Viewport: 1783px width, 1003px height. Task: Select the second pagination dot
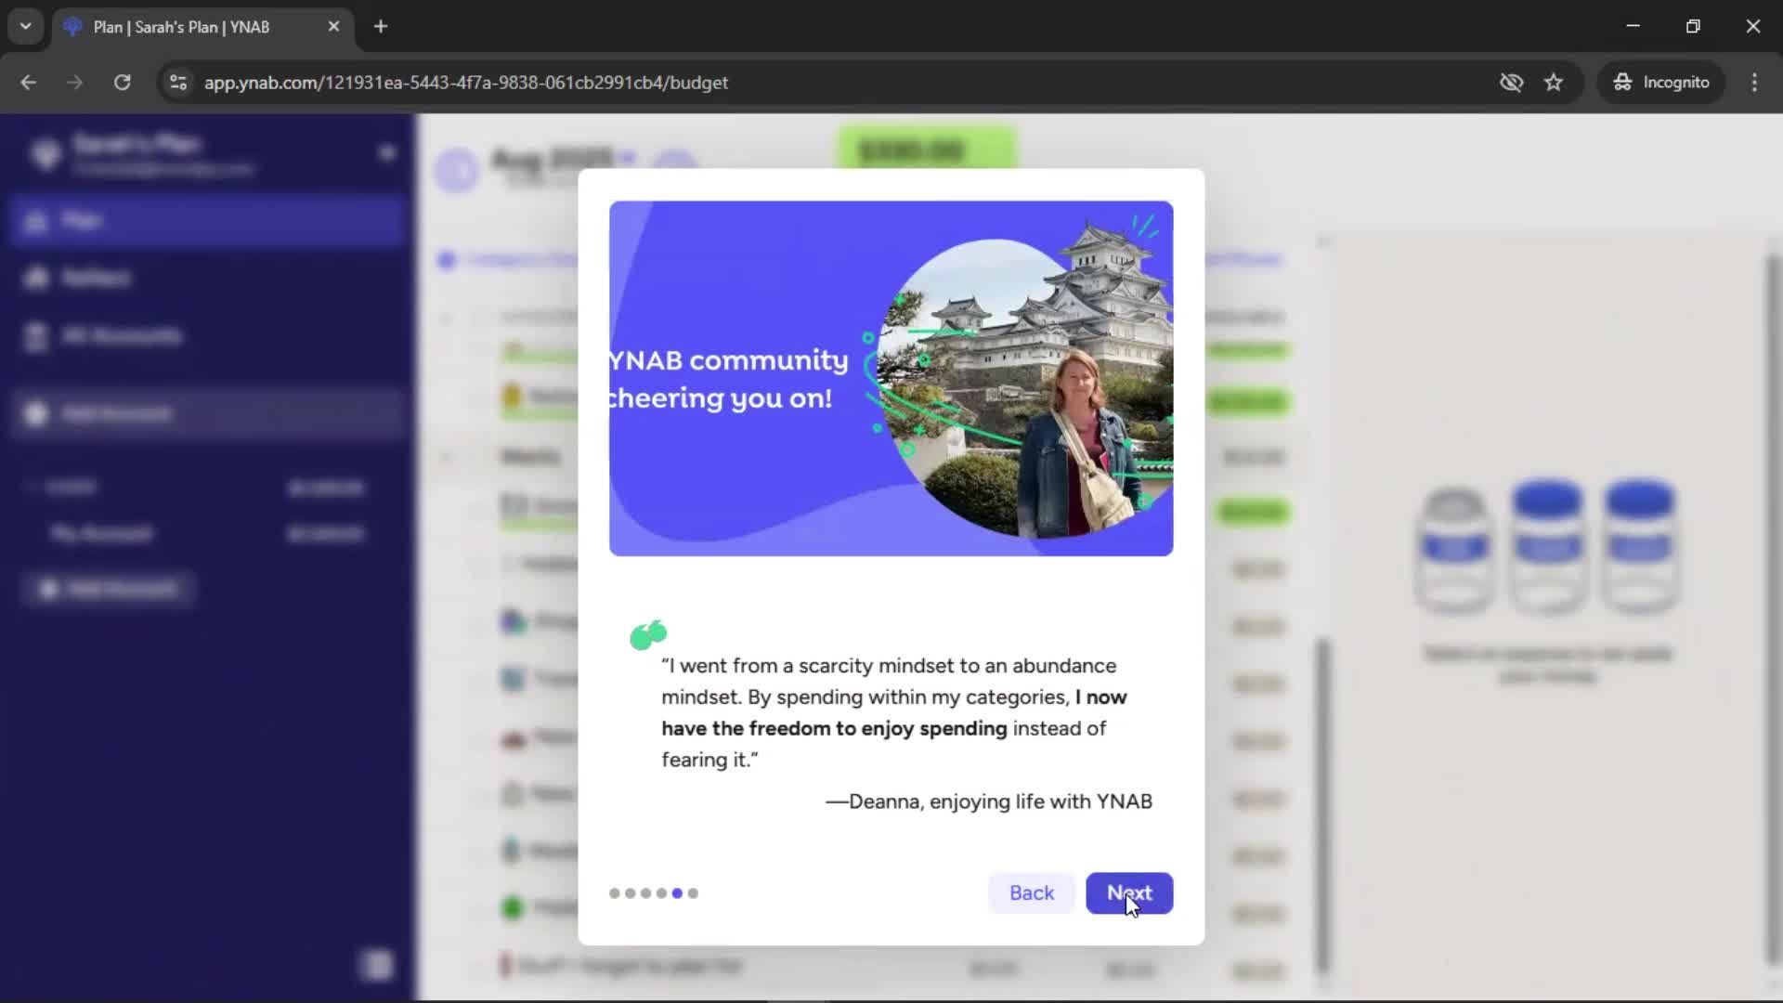click(631, 893)
